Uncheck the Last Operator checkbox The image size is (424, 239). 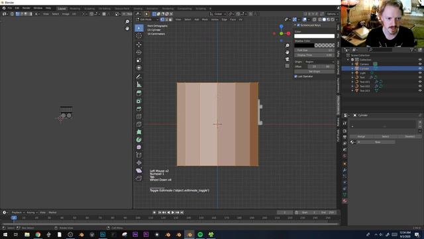[x=295, y=76]
